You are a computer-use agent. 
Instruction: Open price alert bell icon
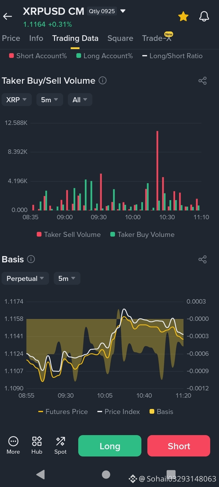(204, 16)
